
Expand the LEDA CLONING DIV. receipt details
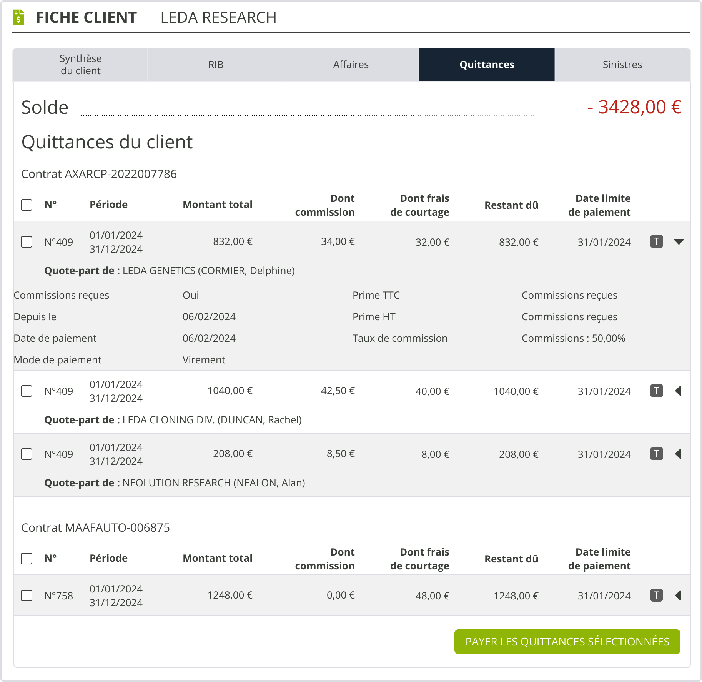coord(679,391)
